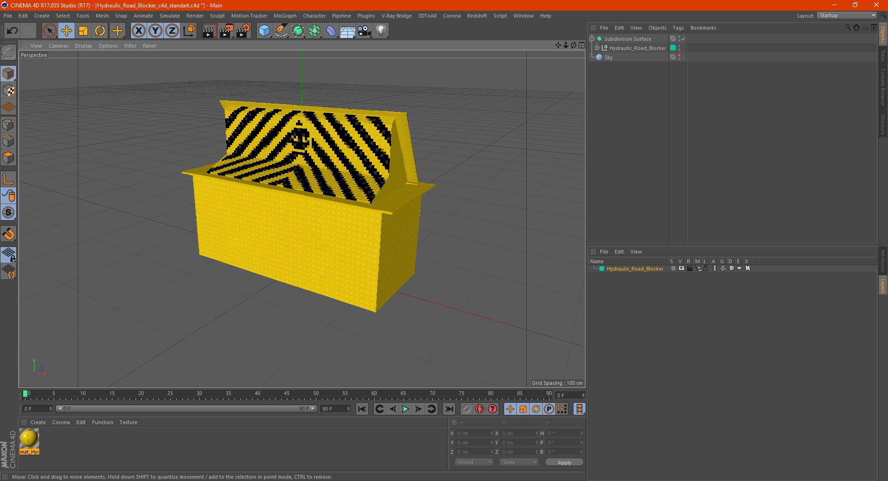Toggle layer solo for Hydraulic_Road_Blocker
Viewport: 888px width, 481px height.
pyautogui.click(x=673, y=268)
